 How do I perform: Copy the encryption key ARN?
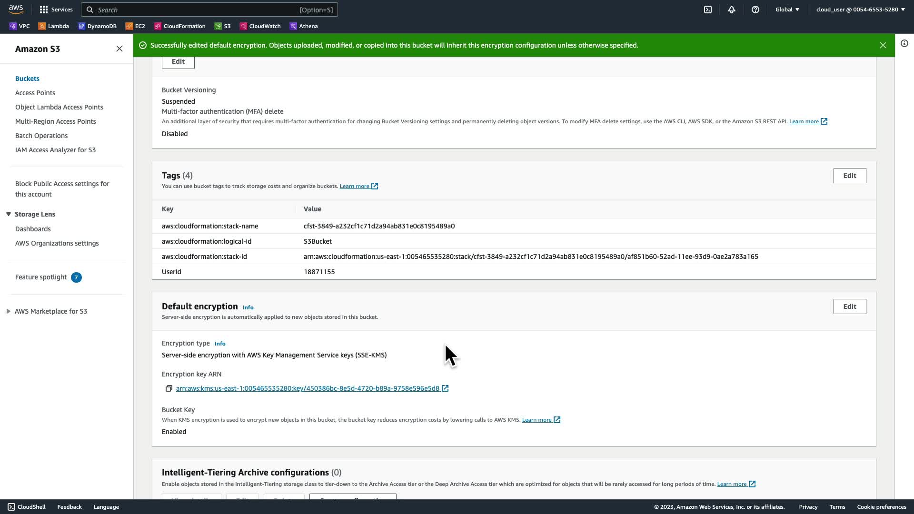[x=169, y=389]
